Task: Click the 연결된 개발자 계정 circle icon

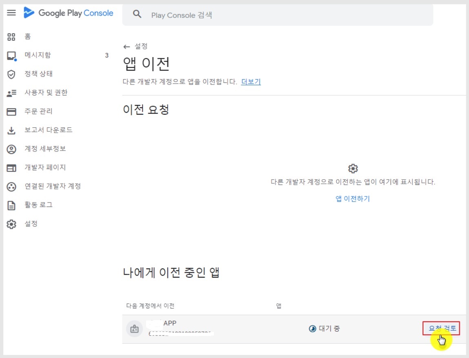Action: (11, 187)
